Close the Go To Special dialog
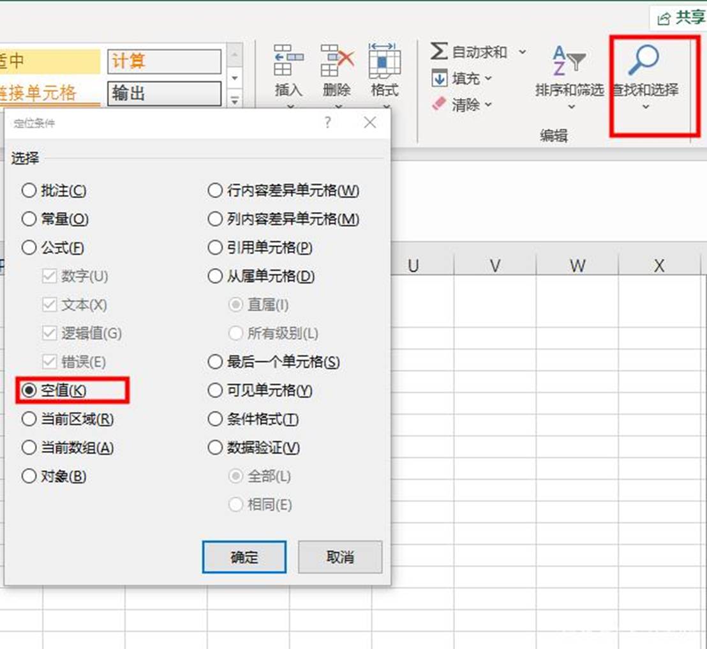This screenshot has height=649, width=707. pos(369,122)
